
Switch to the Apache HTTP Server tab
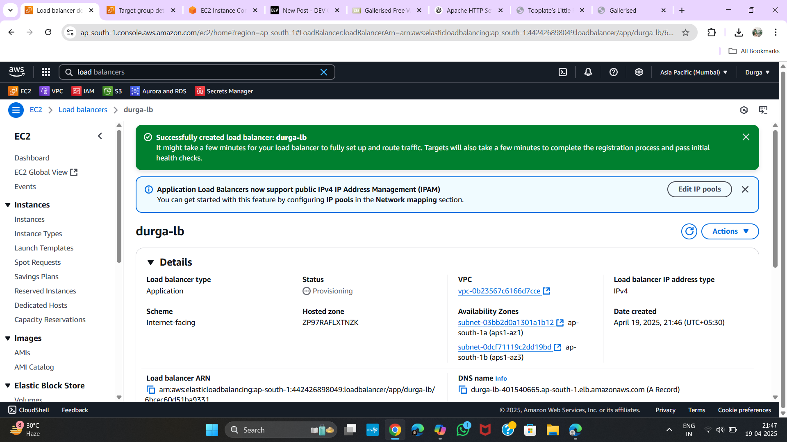469,10
